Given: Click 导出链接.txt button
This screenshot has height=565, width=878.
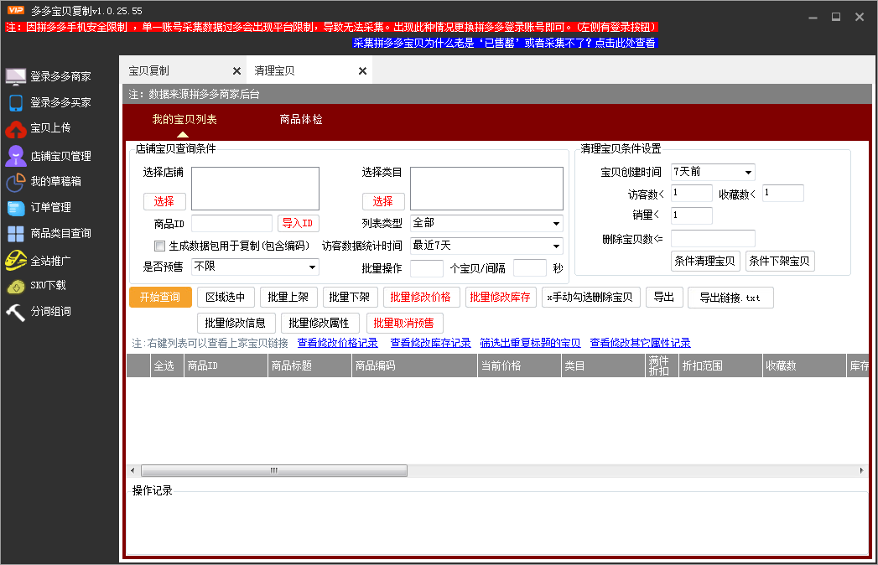Looking at the screenshot, I should (x=730, y=298).
